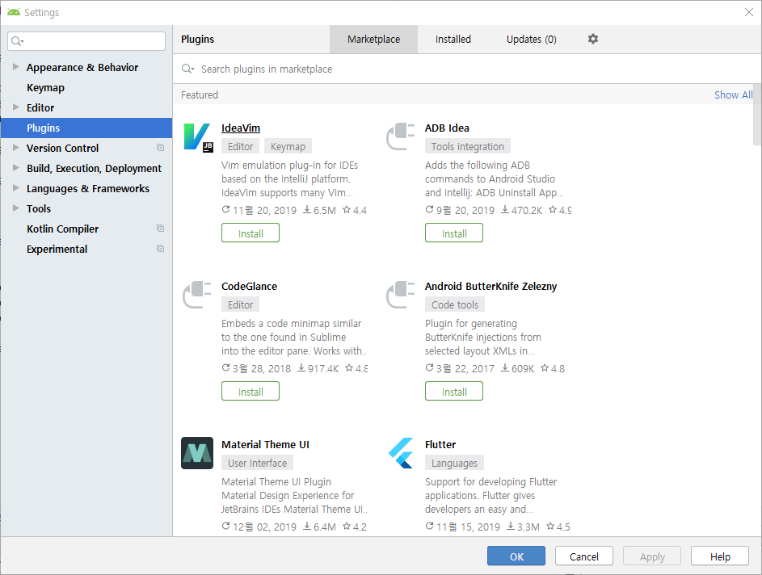Image resolution: width=762 pixels, height=575 pixels.
Task: Switch to the Installed tab
Action: pyautogui.click(x=453, y=40)
